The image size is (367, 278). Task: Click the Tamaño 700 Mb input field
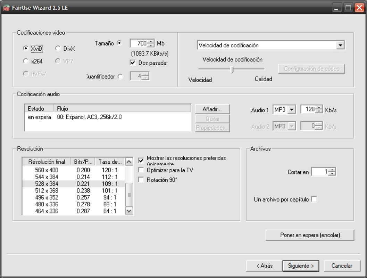(x=139, y=43)
